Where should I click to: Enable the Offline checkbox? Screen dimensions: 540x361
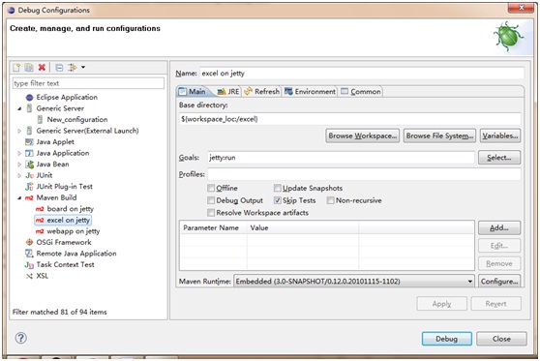click(x=211, y=188)
